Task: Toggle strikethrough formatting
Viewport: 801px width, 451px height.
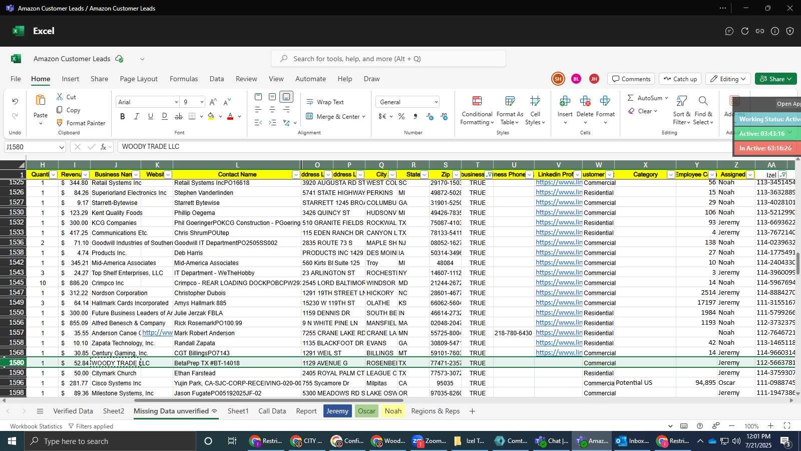Action: 179,116
